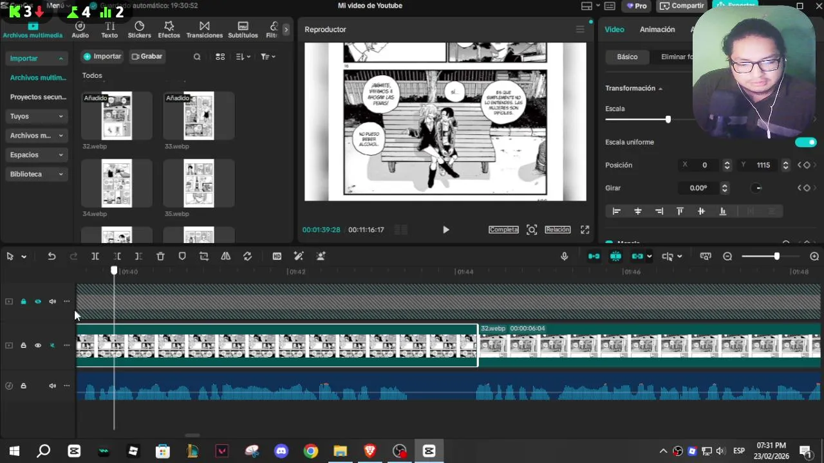
Task: Expand the Biblioteca sidebar section
Action: 37,174
